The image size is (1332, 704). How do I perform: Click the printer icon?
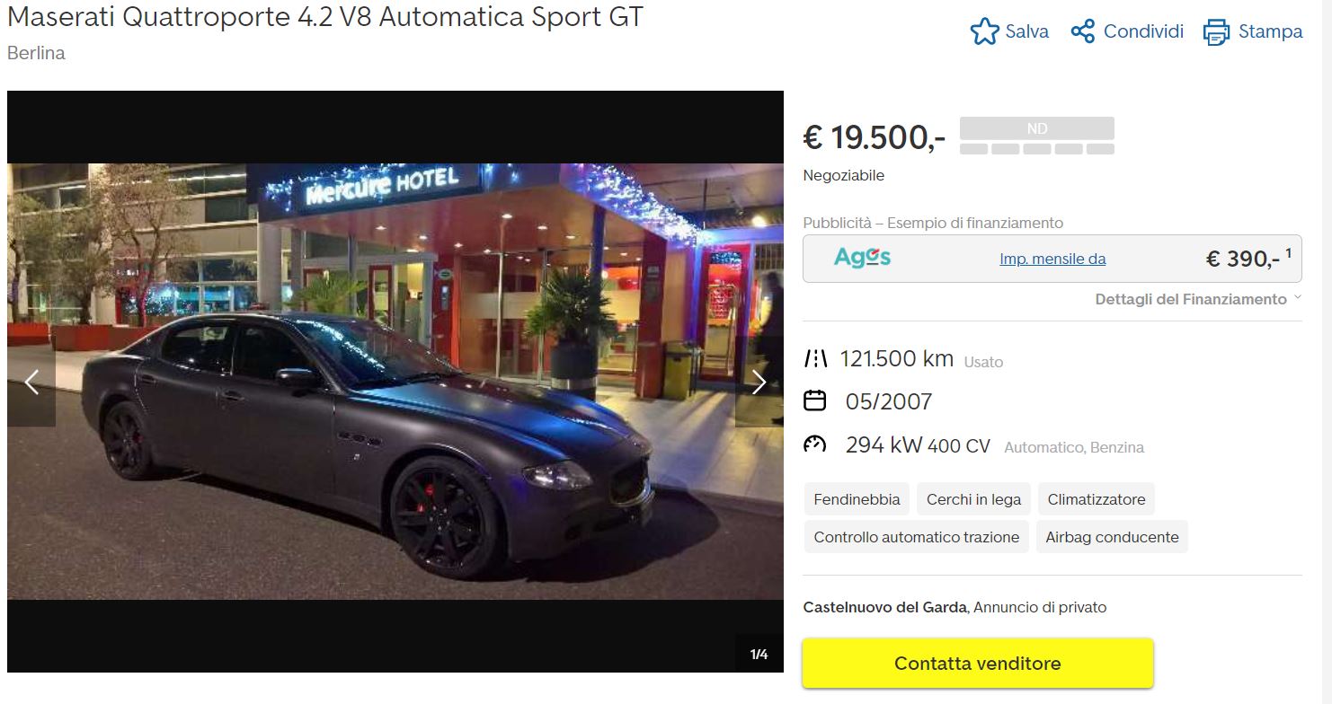coord(1216,32)
